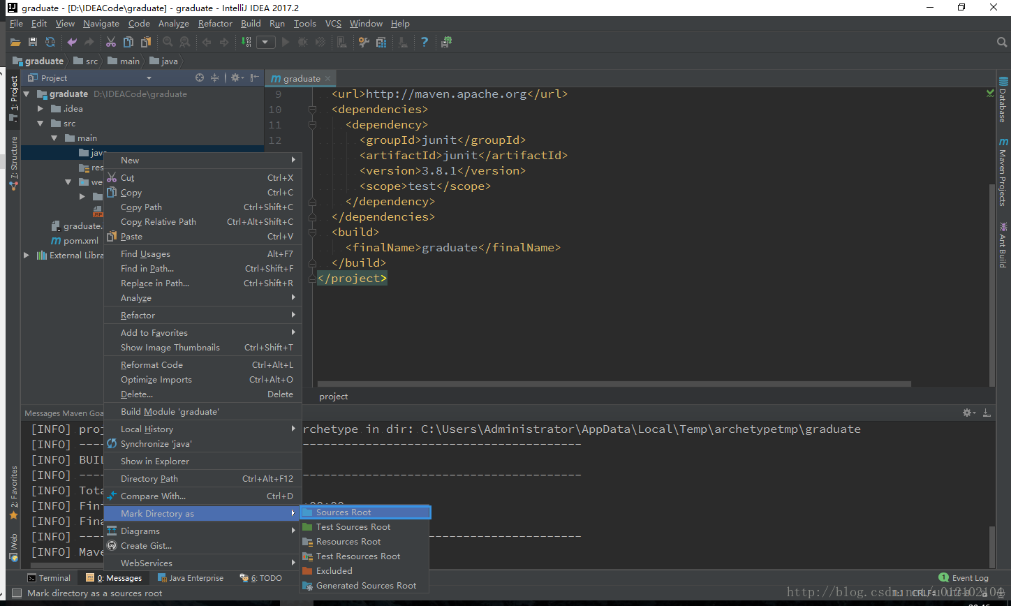Toggle the Database tool window
Image resolution: width=1011 pixels, height=606 pixels.
(x=1003, y=100)
